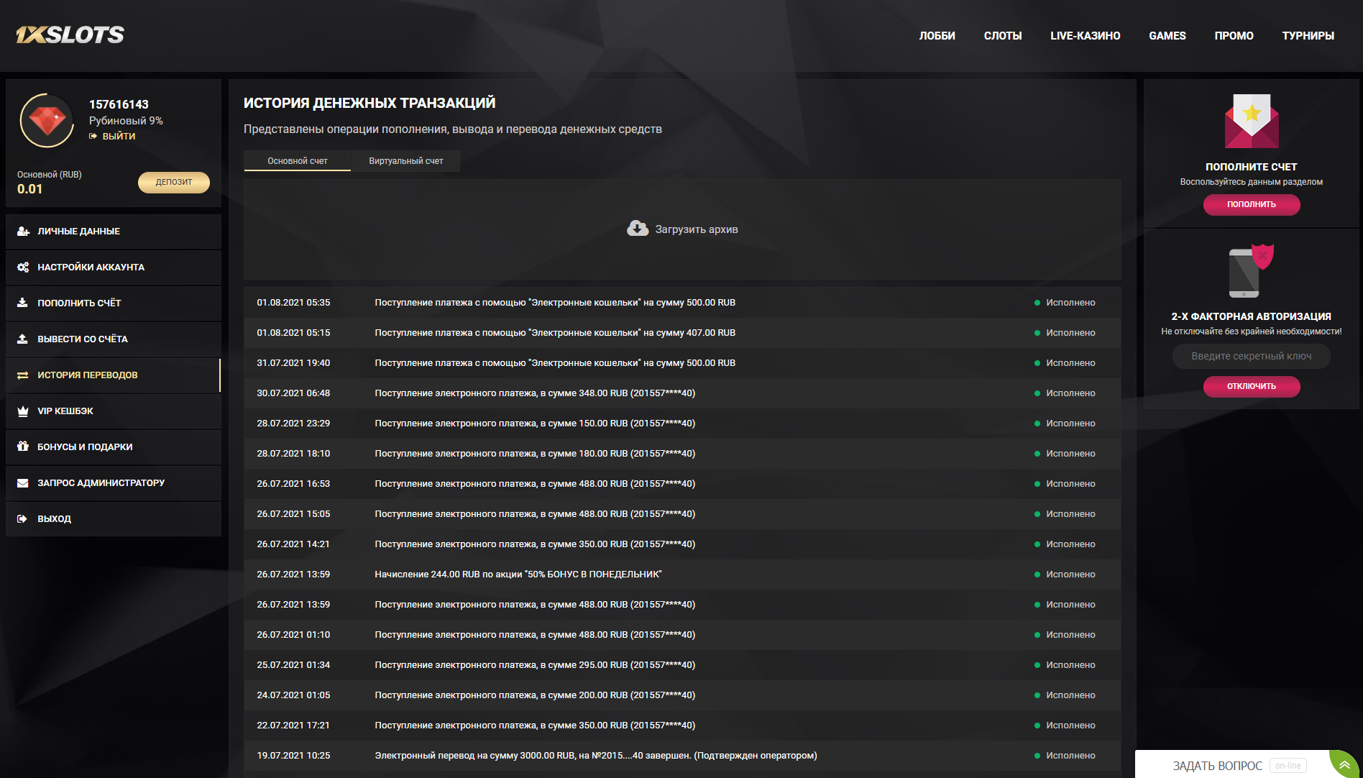The image size is (1363, 778).
Task: Click the envelope star deposit icon
Action: click(x=1251, y=120)
